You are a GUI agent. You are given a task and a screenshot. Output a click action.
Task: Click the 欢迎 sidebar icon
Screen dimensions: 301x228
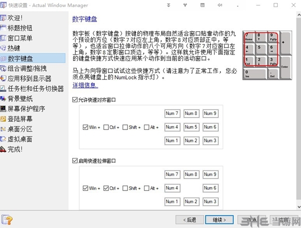(x=3, y=18)
